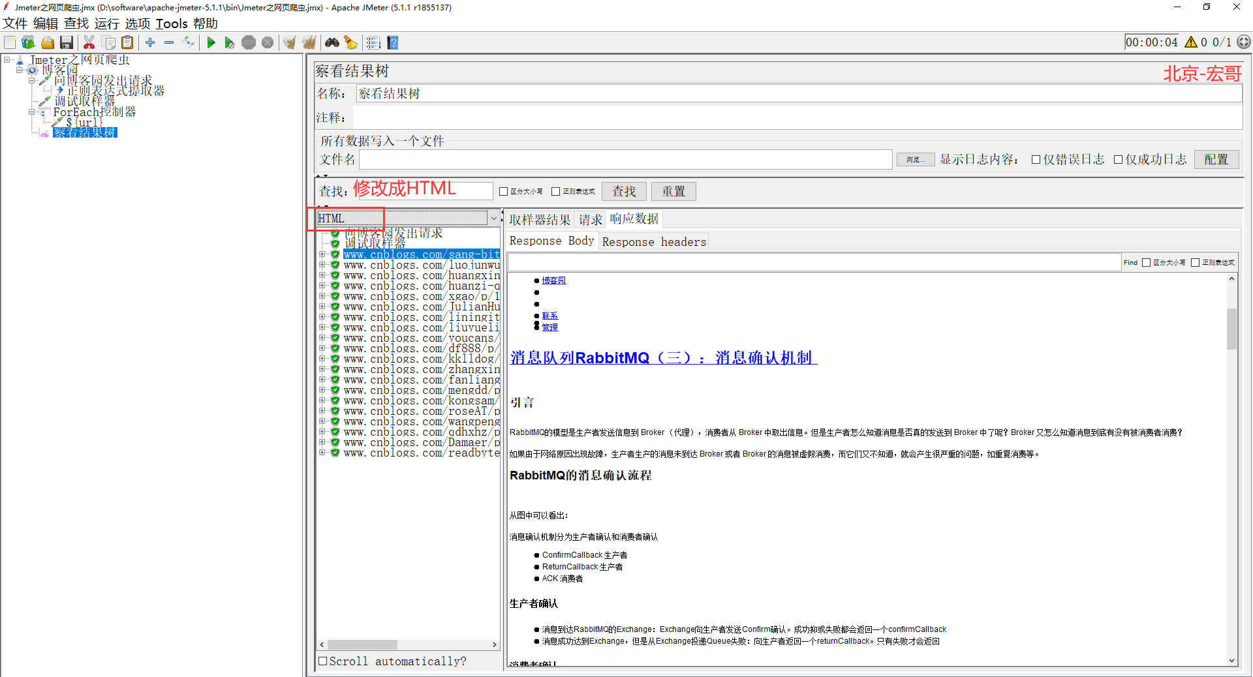Open Help with the question mark icon
1253x677 pixels.
point(393,42)
